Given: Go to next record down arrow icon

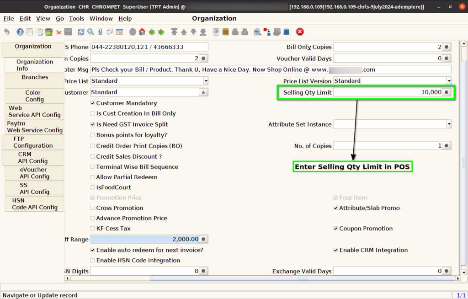Looking at the screenshot, I should [193, 32].
